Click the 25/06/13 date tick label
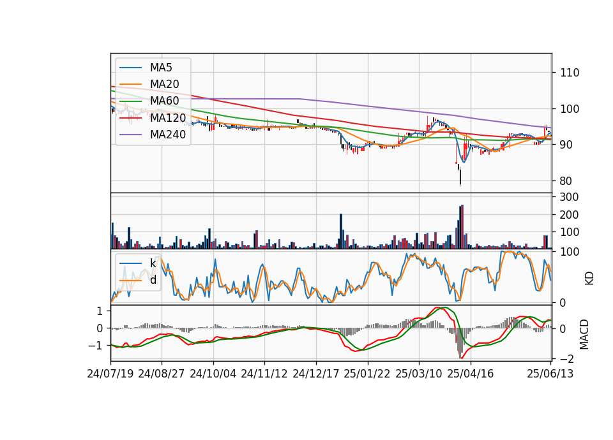Screen dimensions: 613x440 [x=550, y=374]
